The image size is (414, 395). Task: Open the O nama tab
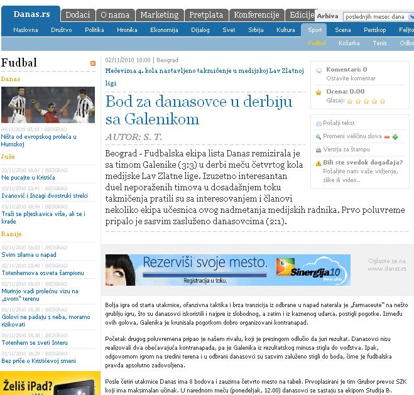[x=115, y=15]
